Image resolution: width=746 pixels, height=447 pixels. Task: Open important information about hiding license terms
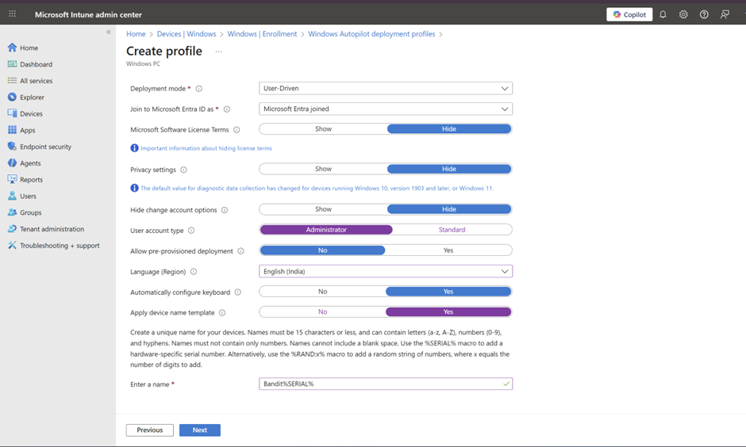click(x=206, y=148)
